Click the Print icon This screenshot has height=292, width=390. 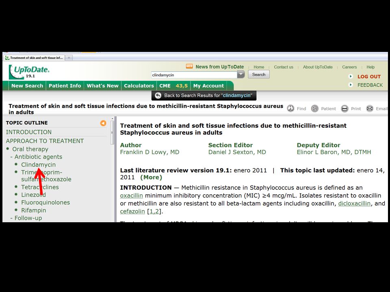[344, 109]
